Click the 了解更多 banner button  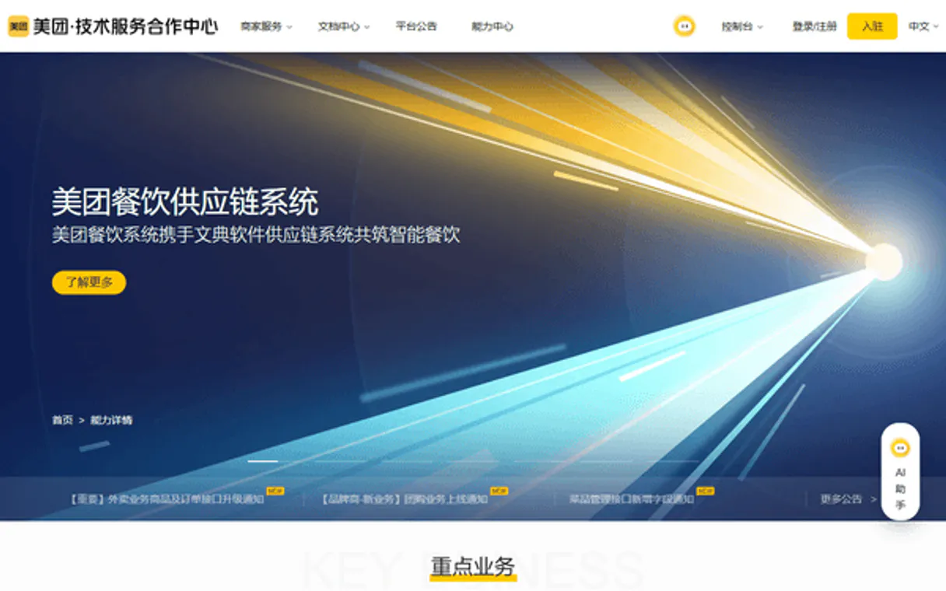tap(89, 282)
